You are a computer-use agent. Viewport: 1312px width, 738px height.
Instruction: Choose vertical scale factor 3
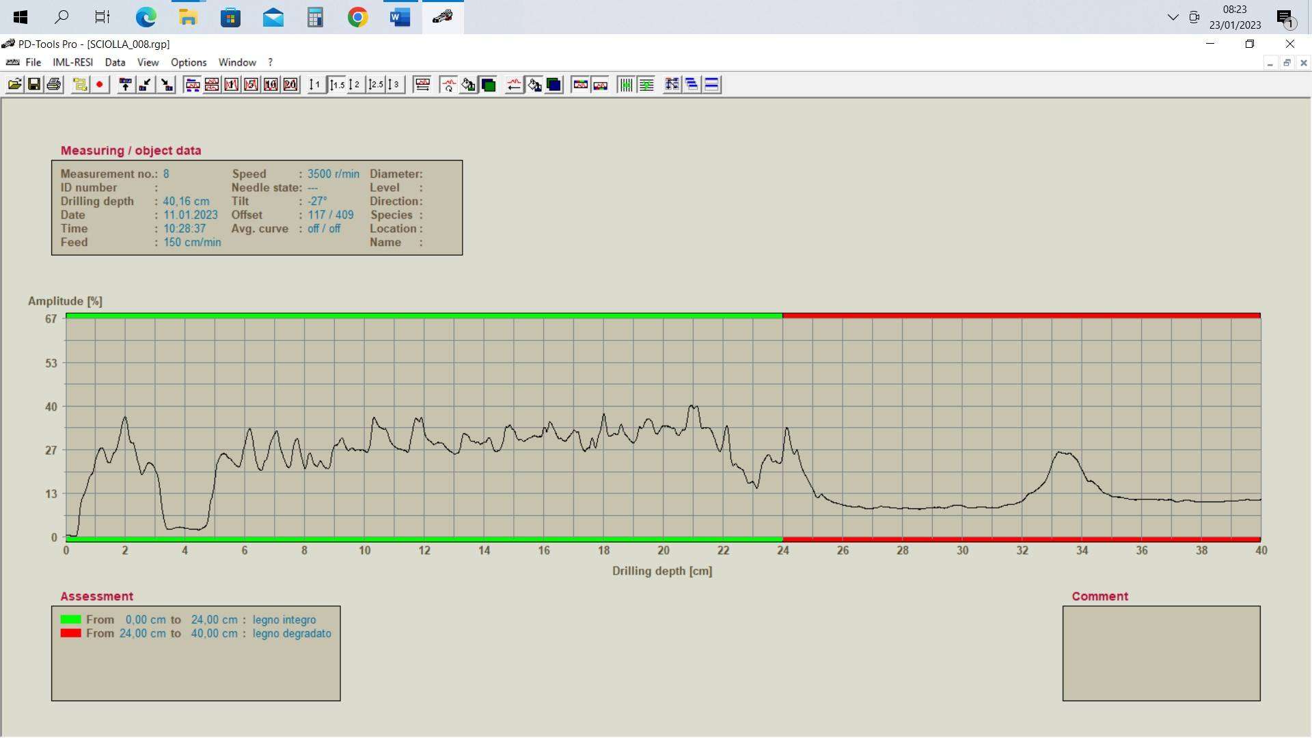click(394, 85)
